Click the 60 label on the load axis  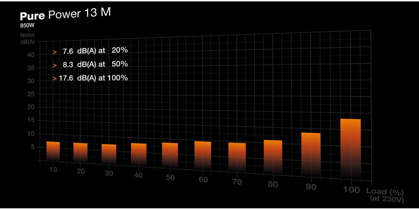(x=203, y=180)
